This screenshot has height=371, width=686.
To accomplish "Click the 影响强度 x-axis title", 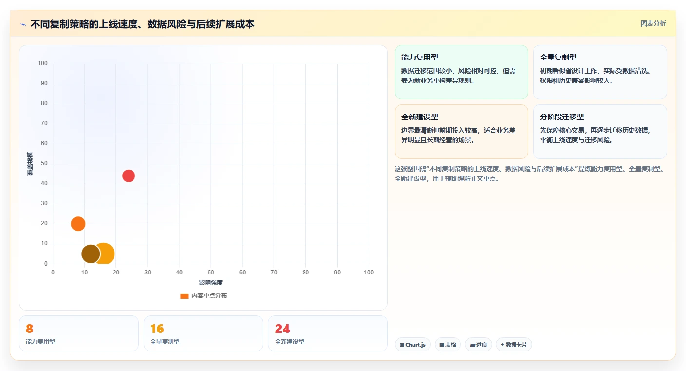I will 210,283.
